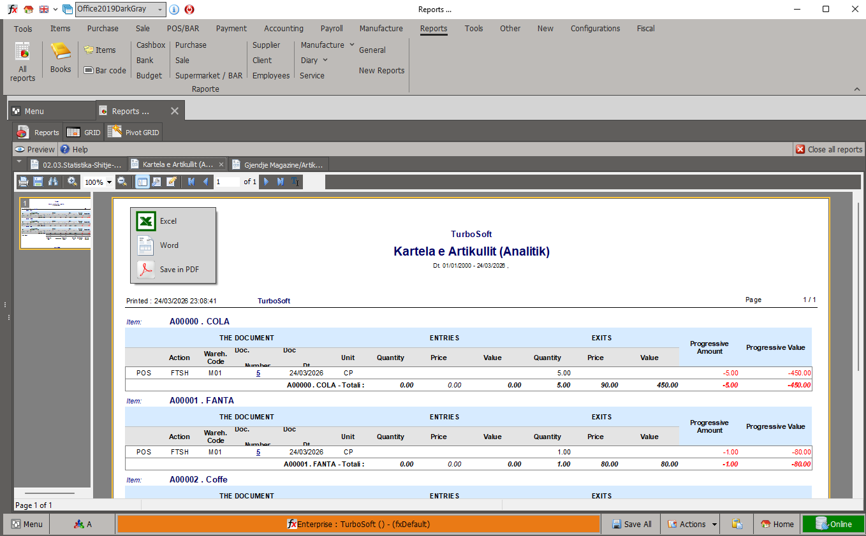866x536 pixels.
Task: Switch to the Pivot GRID tab
Action: [134, 133]
